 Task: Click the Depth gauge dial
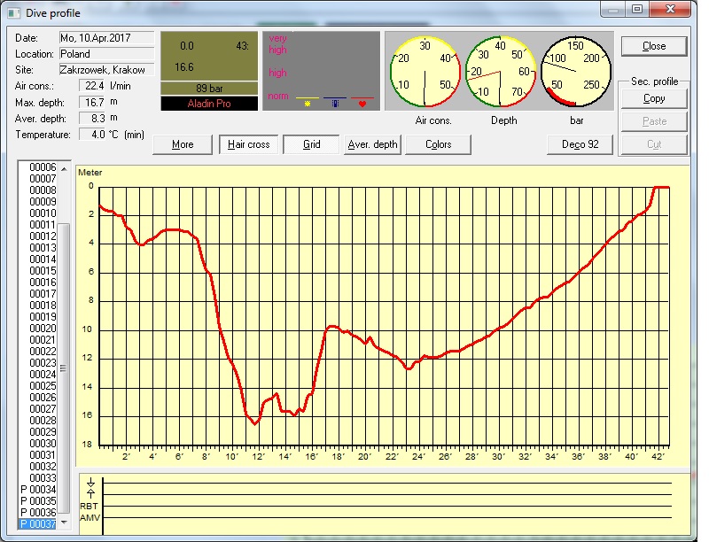click(501, 72)
